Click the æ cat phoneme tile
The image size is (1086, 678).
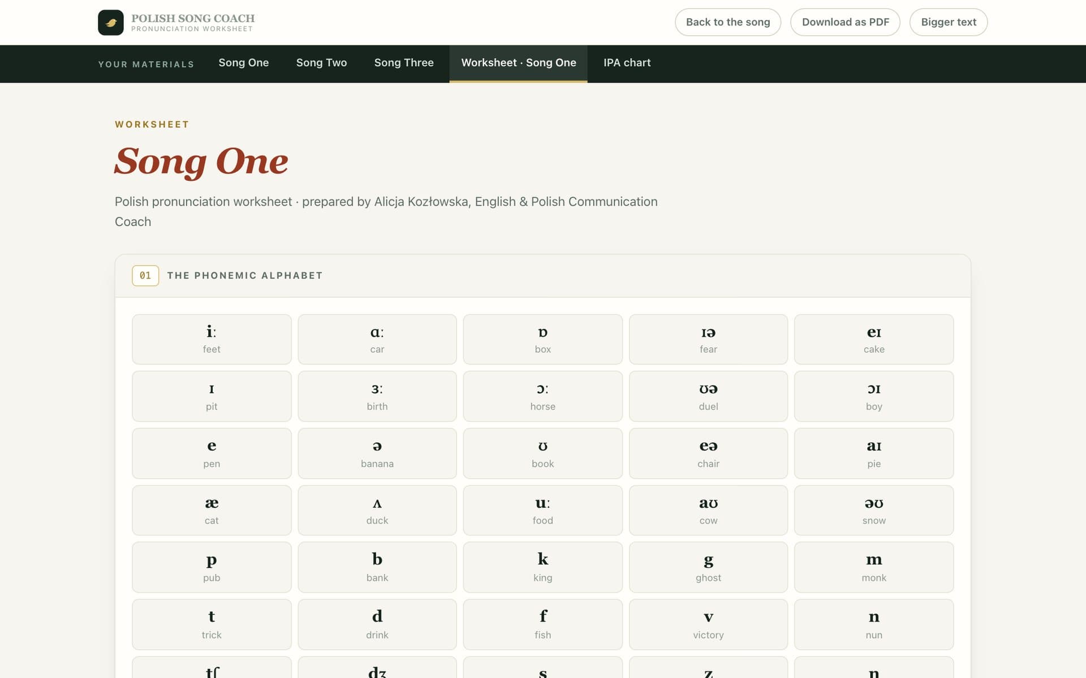pos(212,510)
